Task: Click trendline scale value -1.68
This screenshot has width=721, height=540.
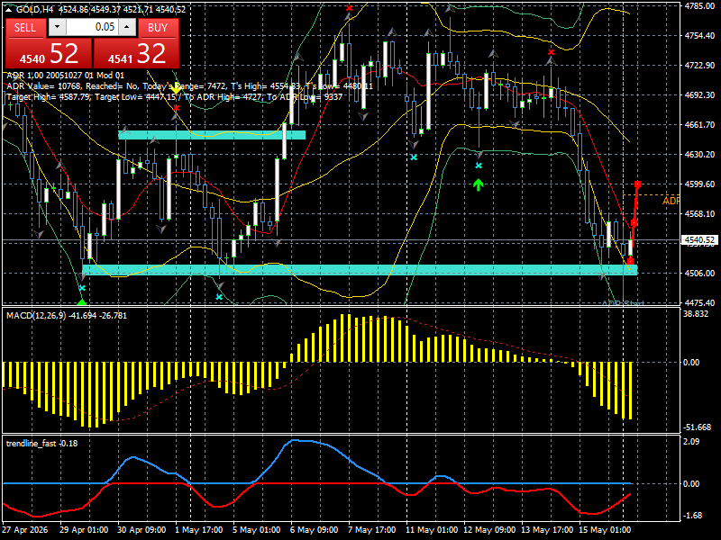Action: click(x=692, y=516)
